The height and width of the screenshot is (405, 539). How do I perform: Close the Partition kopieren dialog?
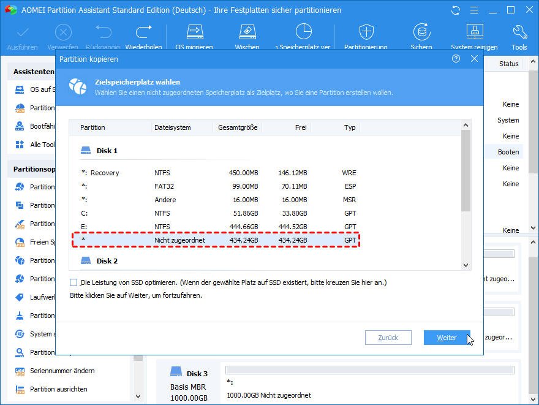474,59
